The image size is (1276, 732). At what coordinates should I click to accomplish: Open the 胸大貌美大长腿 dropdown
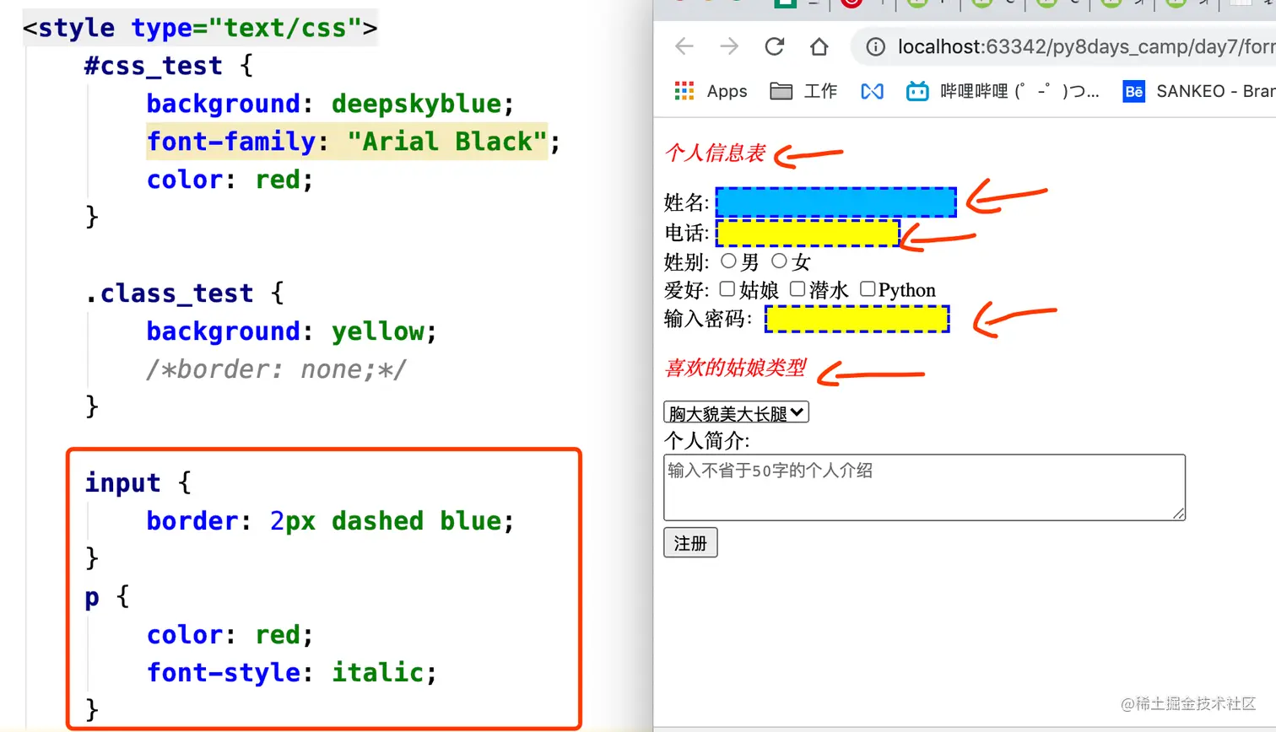pyautogui.click(x=736, y=412)
